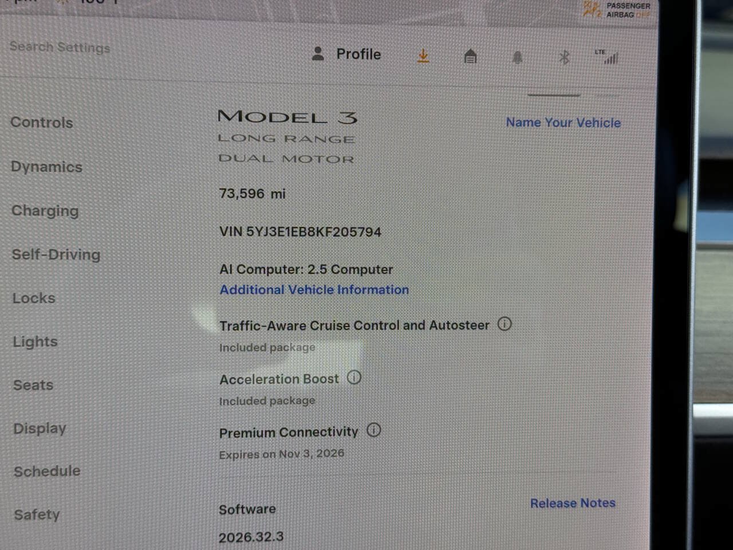Tap the Expires on Nov 3, 2026 text
This screenshot has width=733, height=550.
coord(282,454)
